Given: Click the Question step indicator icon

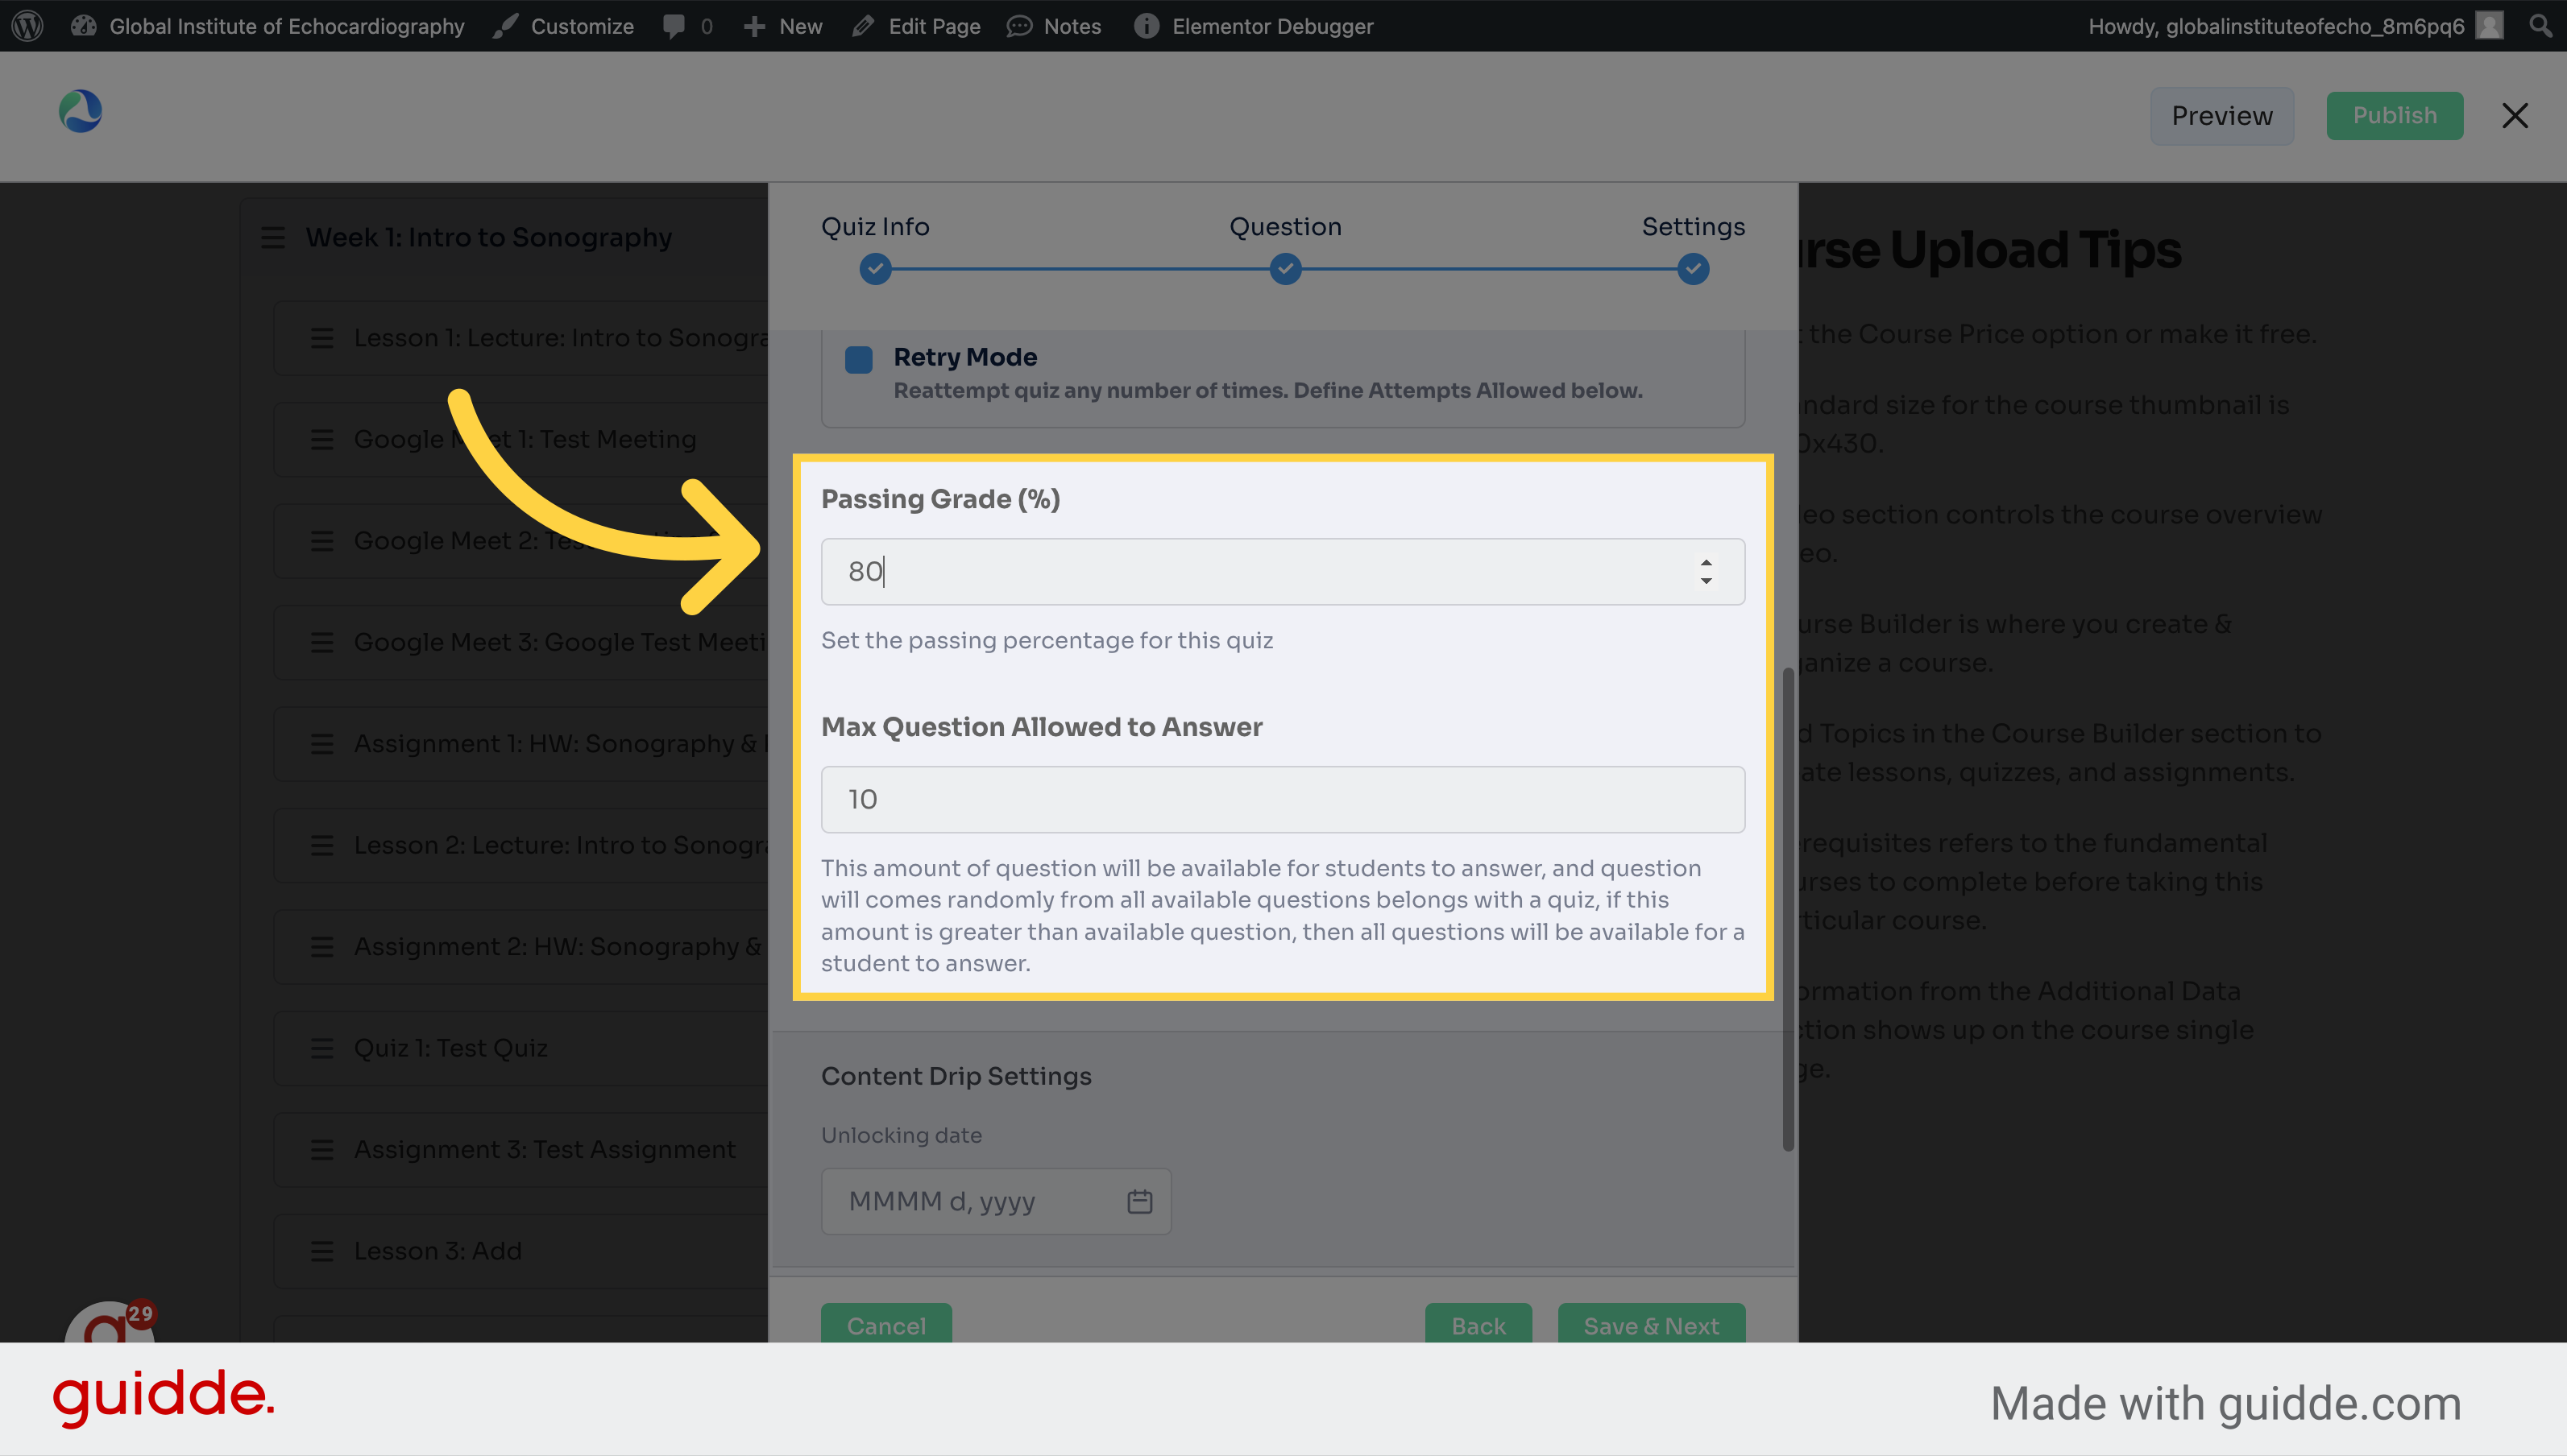Looking at the screenshot, I should (1283, 268).
